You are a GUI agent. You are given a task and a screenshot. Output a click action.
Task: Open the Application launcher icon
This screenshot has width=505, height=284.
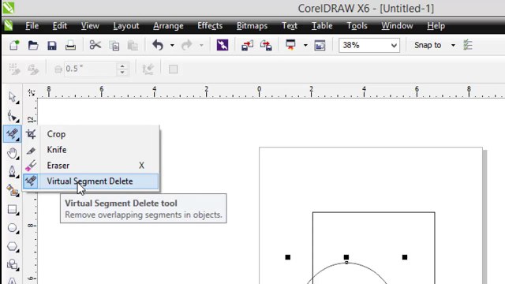click(290, 45)
